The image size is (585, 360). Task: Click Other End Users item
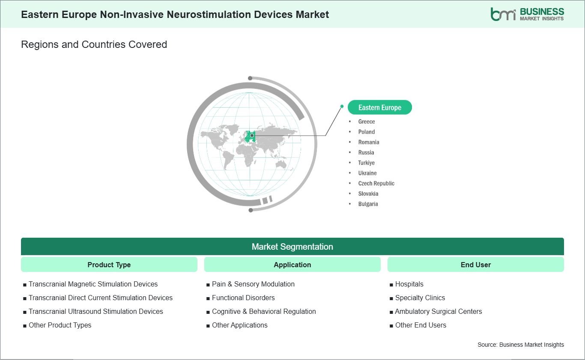421,325
